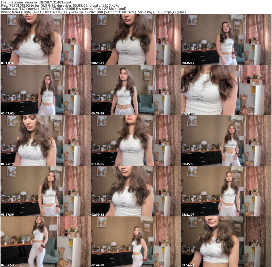Select the frame at 00:23:31
The height and width of the screenshot is (267, 272).
[136, 40]
